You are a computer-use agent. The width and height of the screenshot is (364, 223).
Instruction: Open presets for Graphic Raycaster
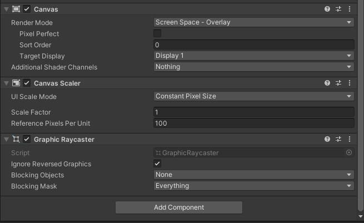[x=338, y=140]
